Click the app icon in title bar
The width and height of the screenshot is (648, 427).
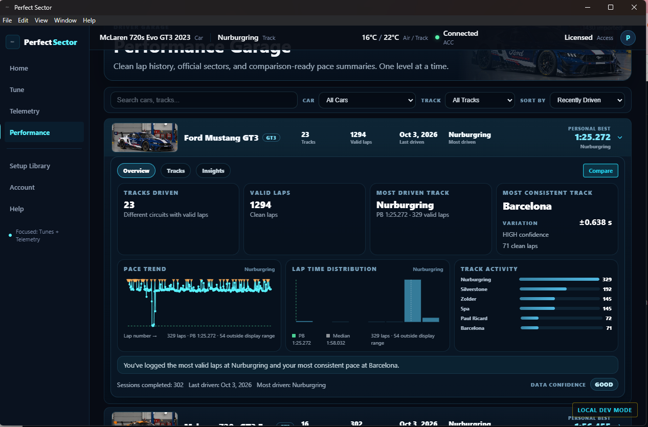[7, 8]
